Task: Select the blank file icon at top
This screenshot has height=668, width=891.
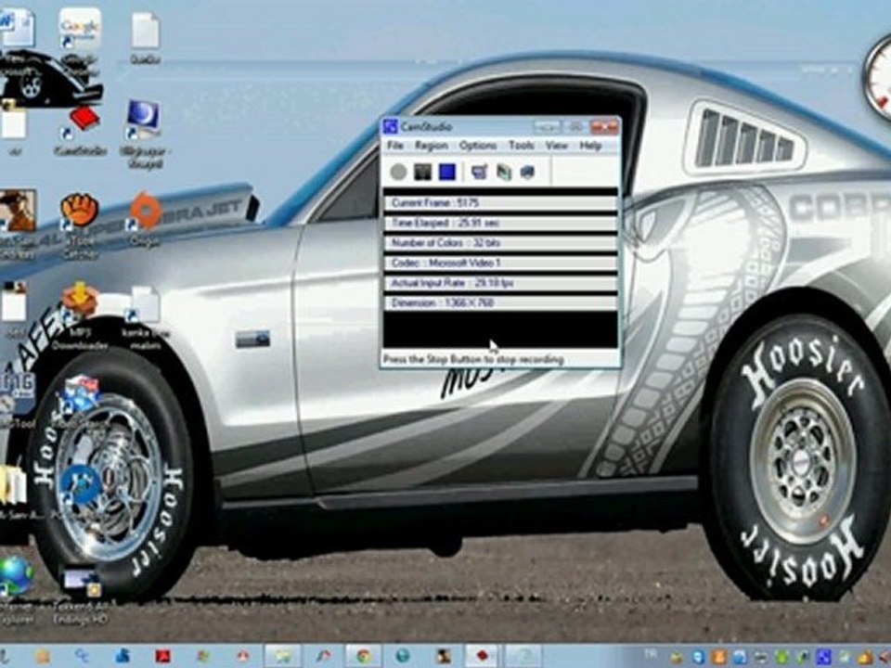Action: (x=146, y=37)
